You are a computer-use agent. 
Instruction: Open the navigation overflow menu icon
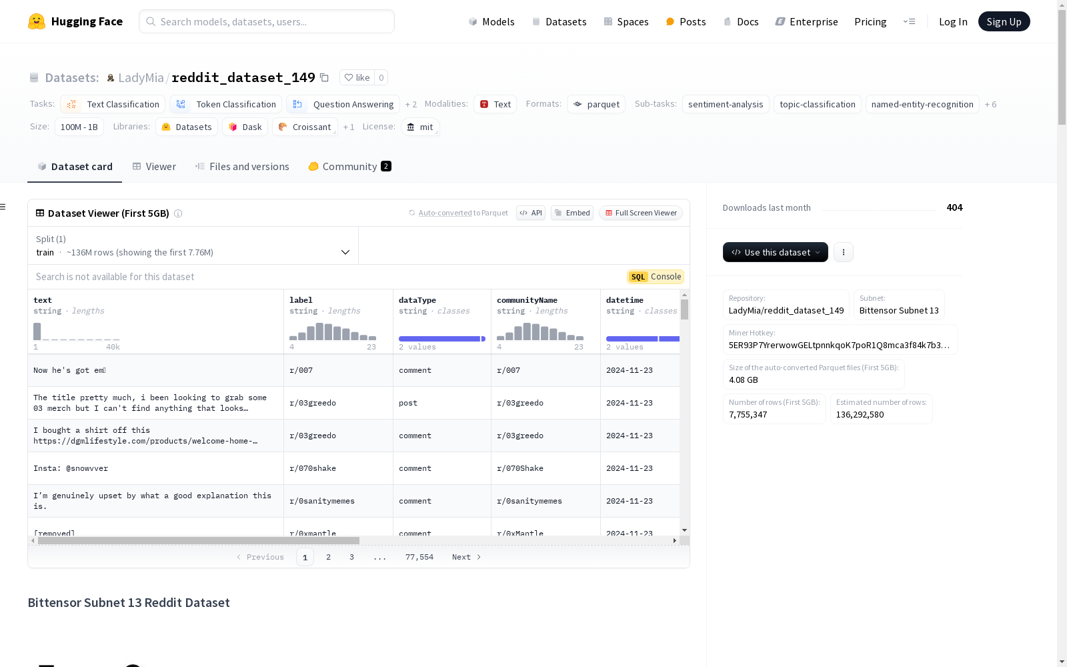[909, 21]
